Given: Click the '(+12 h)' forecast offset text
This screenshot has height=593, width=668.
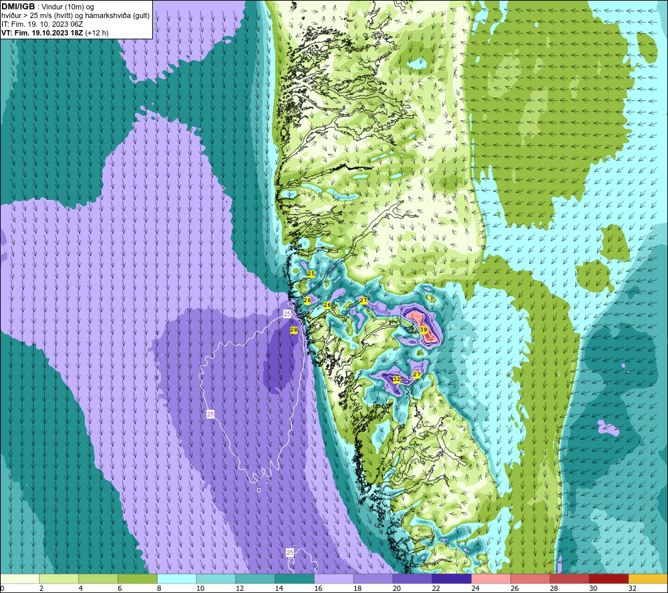Looking at the screenshot, I should tap(97, 33).
